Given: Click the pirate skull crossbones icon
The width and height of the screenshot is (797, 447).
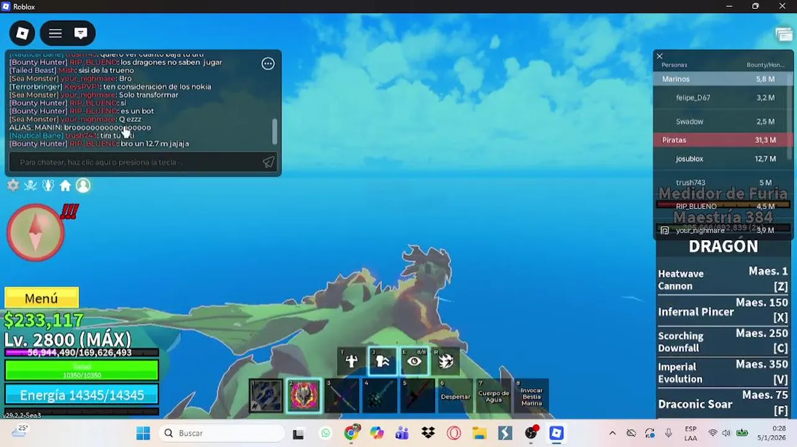Looking at the screenshot, I should [x=30, y=185].
